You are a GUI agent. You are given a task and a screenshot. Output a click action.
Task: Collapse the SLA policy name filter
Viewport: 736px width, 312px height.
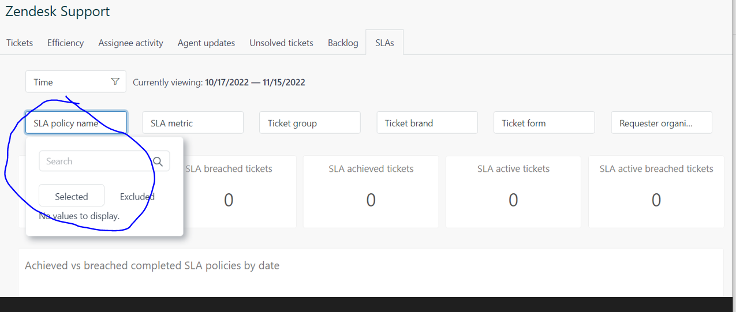(76, 123)
